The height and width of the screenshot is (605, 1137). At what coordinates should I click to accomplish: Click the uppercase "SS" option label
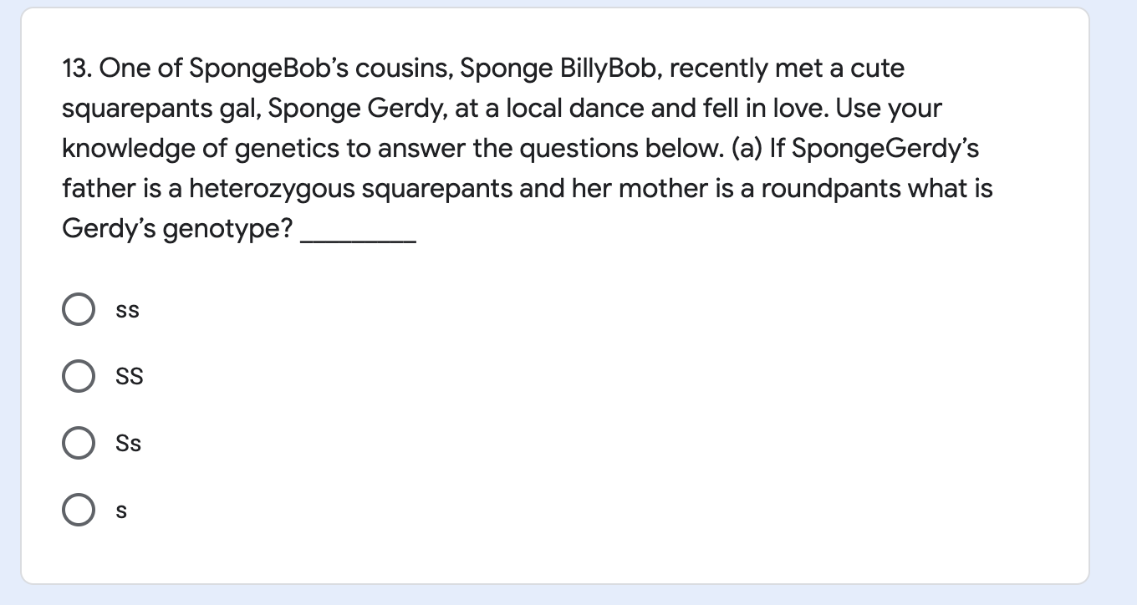point(130,377)
